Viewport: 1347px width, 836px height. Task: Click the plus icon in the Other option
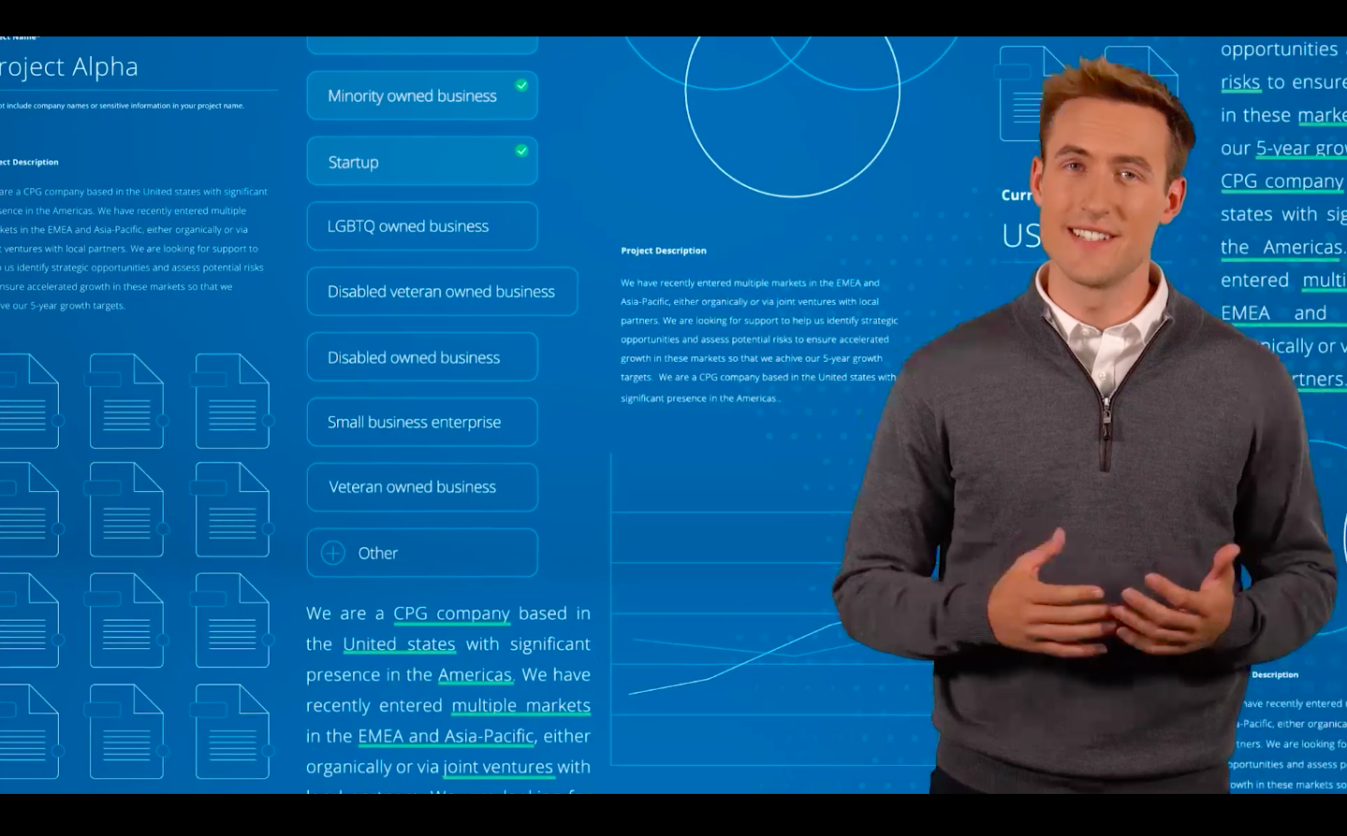(333, 553)
